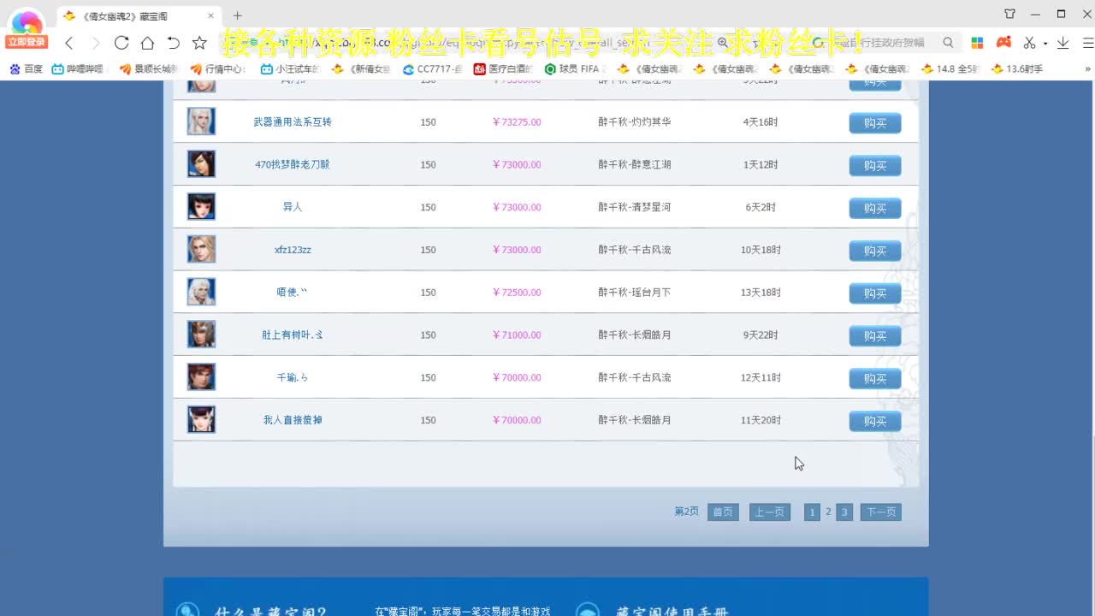The width and height of the screenshot is (1095, 616).
Task: Open a new browser tab
Action: click(x=237, y=15)
